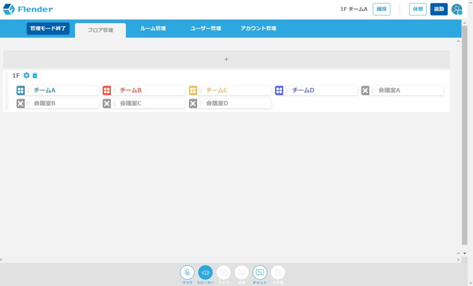Click the gray icon on 会議室A
473x286 pixels.
[x=366, y=90]
